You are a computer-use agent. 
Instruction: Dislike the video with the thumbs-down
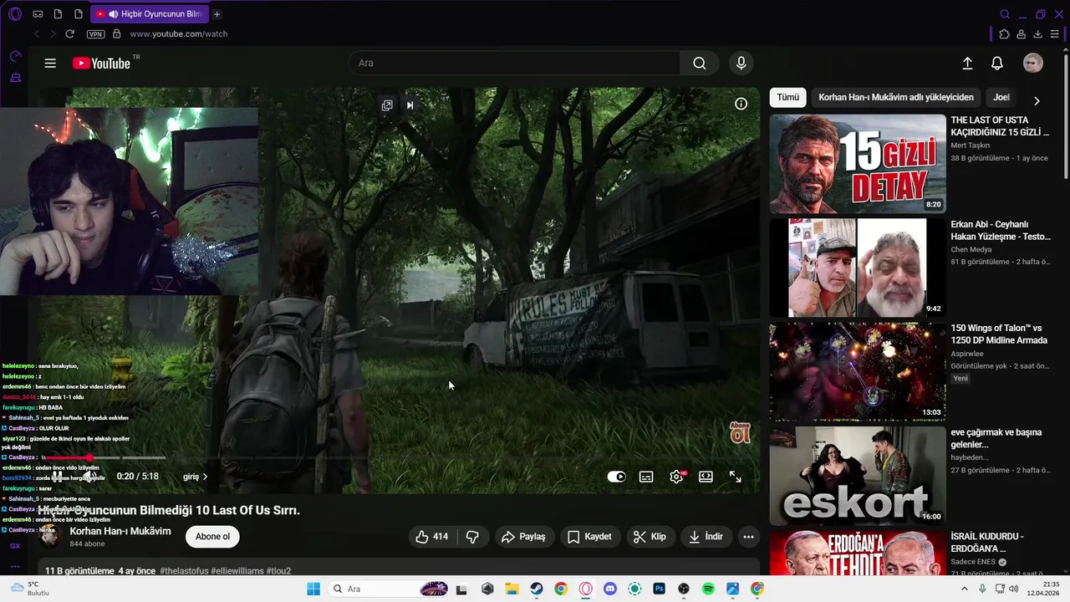coord(472,537)
